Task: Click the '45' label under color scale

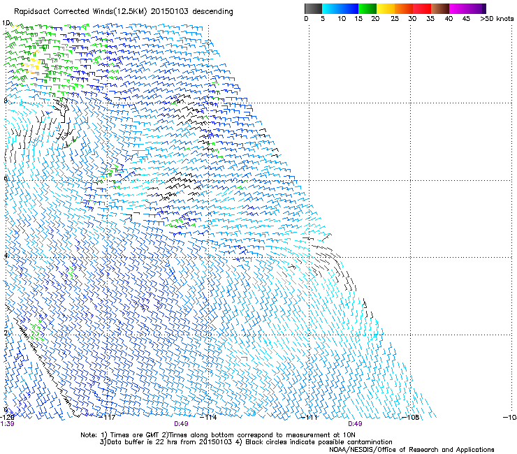Action: 466,19
